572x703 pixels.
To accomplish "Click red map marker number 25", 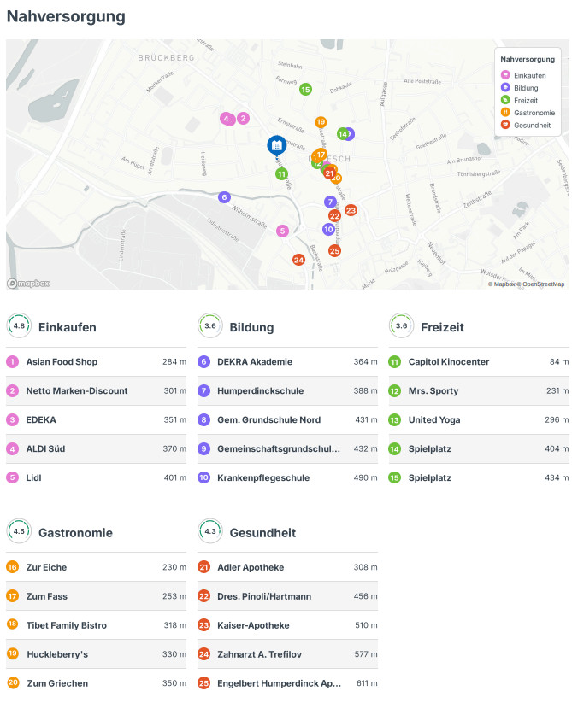I will click(334, 250).
